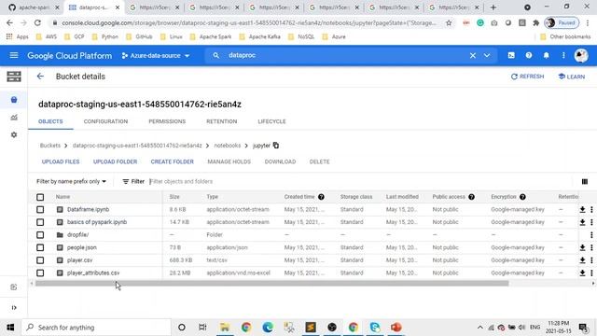Open the header three-dot settings menu
This screenshot has height=336, width=597.
(x=563, y=56)
